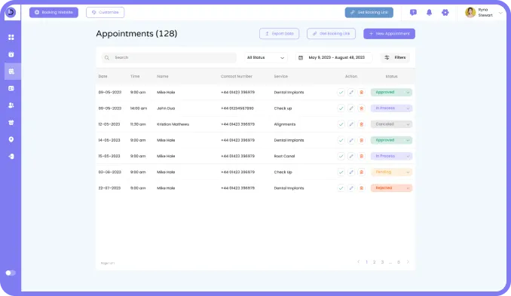
Task: Click the Customize button
Action: click(106, 12)
